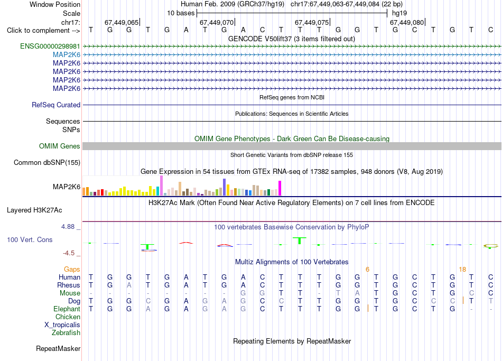Open Common dbSNP(155) track label

click(47, 162)
